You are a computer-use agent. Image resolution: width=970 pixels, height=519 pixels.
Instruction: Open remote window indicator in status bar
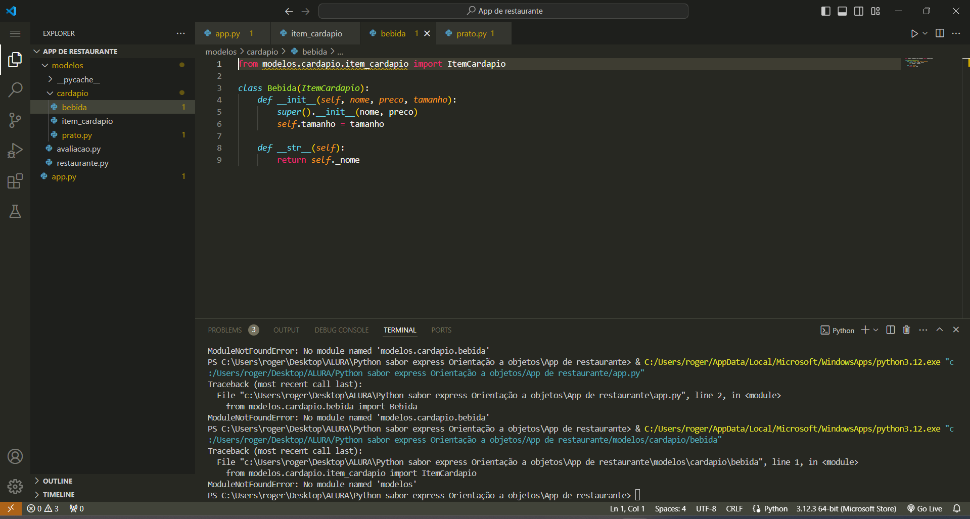click(11, 508)
